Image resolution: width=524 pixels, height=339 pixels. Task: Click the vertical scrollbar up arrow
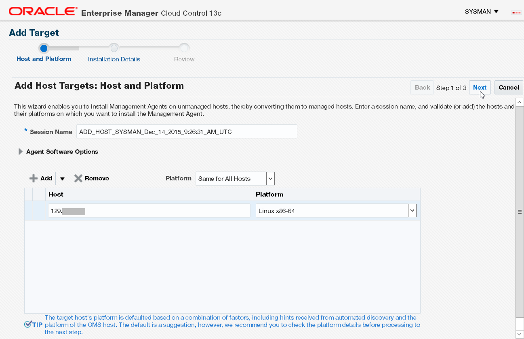click(520, 102)
